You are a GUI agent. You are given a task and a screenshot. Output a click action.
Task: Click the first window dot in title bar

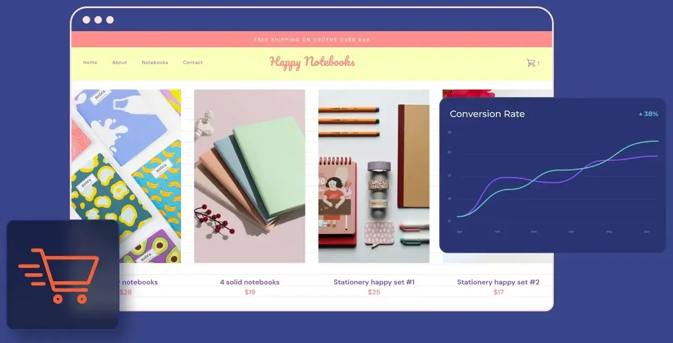86,20
